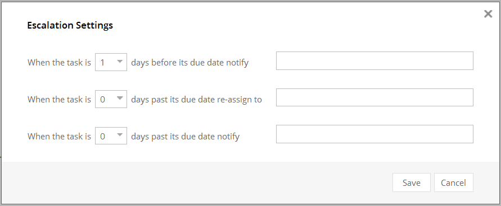Image resolution: width=501 pixels, height=206 pixels.
Task: Open the days-before-due-date dropdown showing 1
Action: click(x=111, y=62)
